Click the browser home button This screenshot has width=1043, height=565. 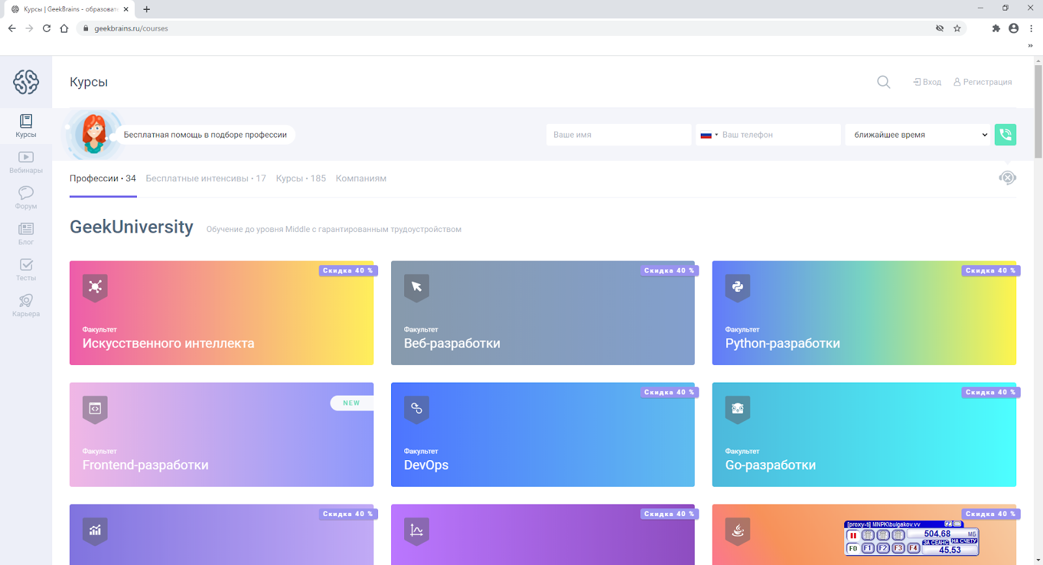tap(64, 28)
